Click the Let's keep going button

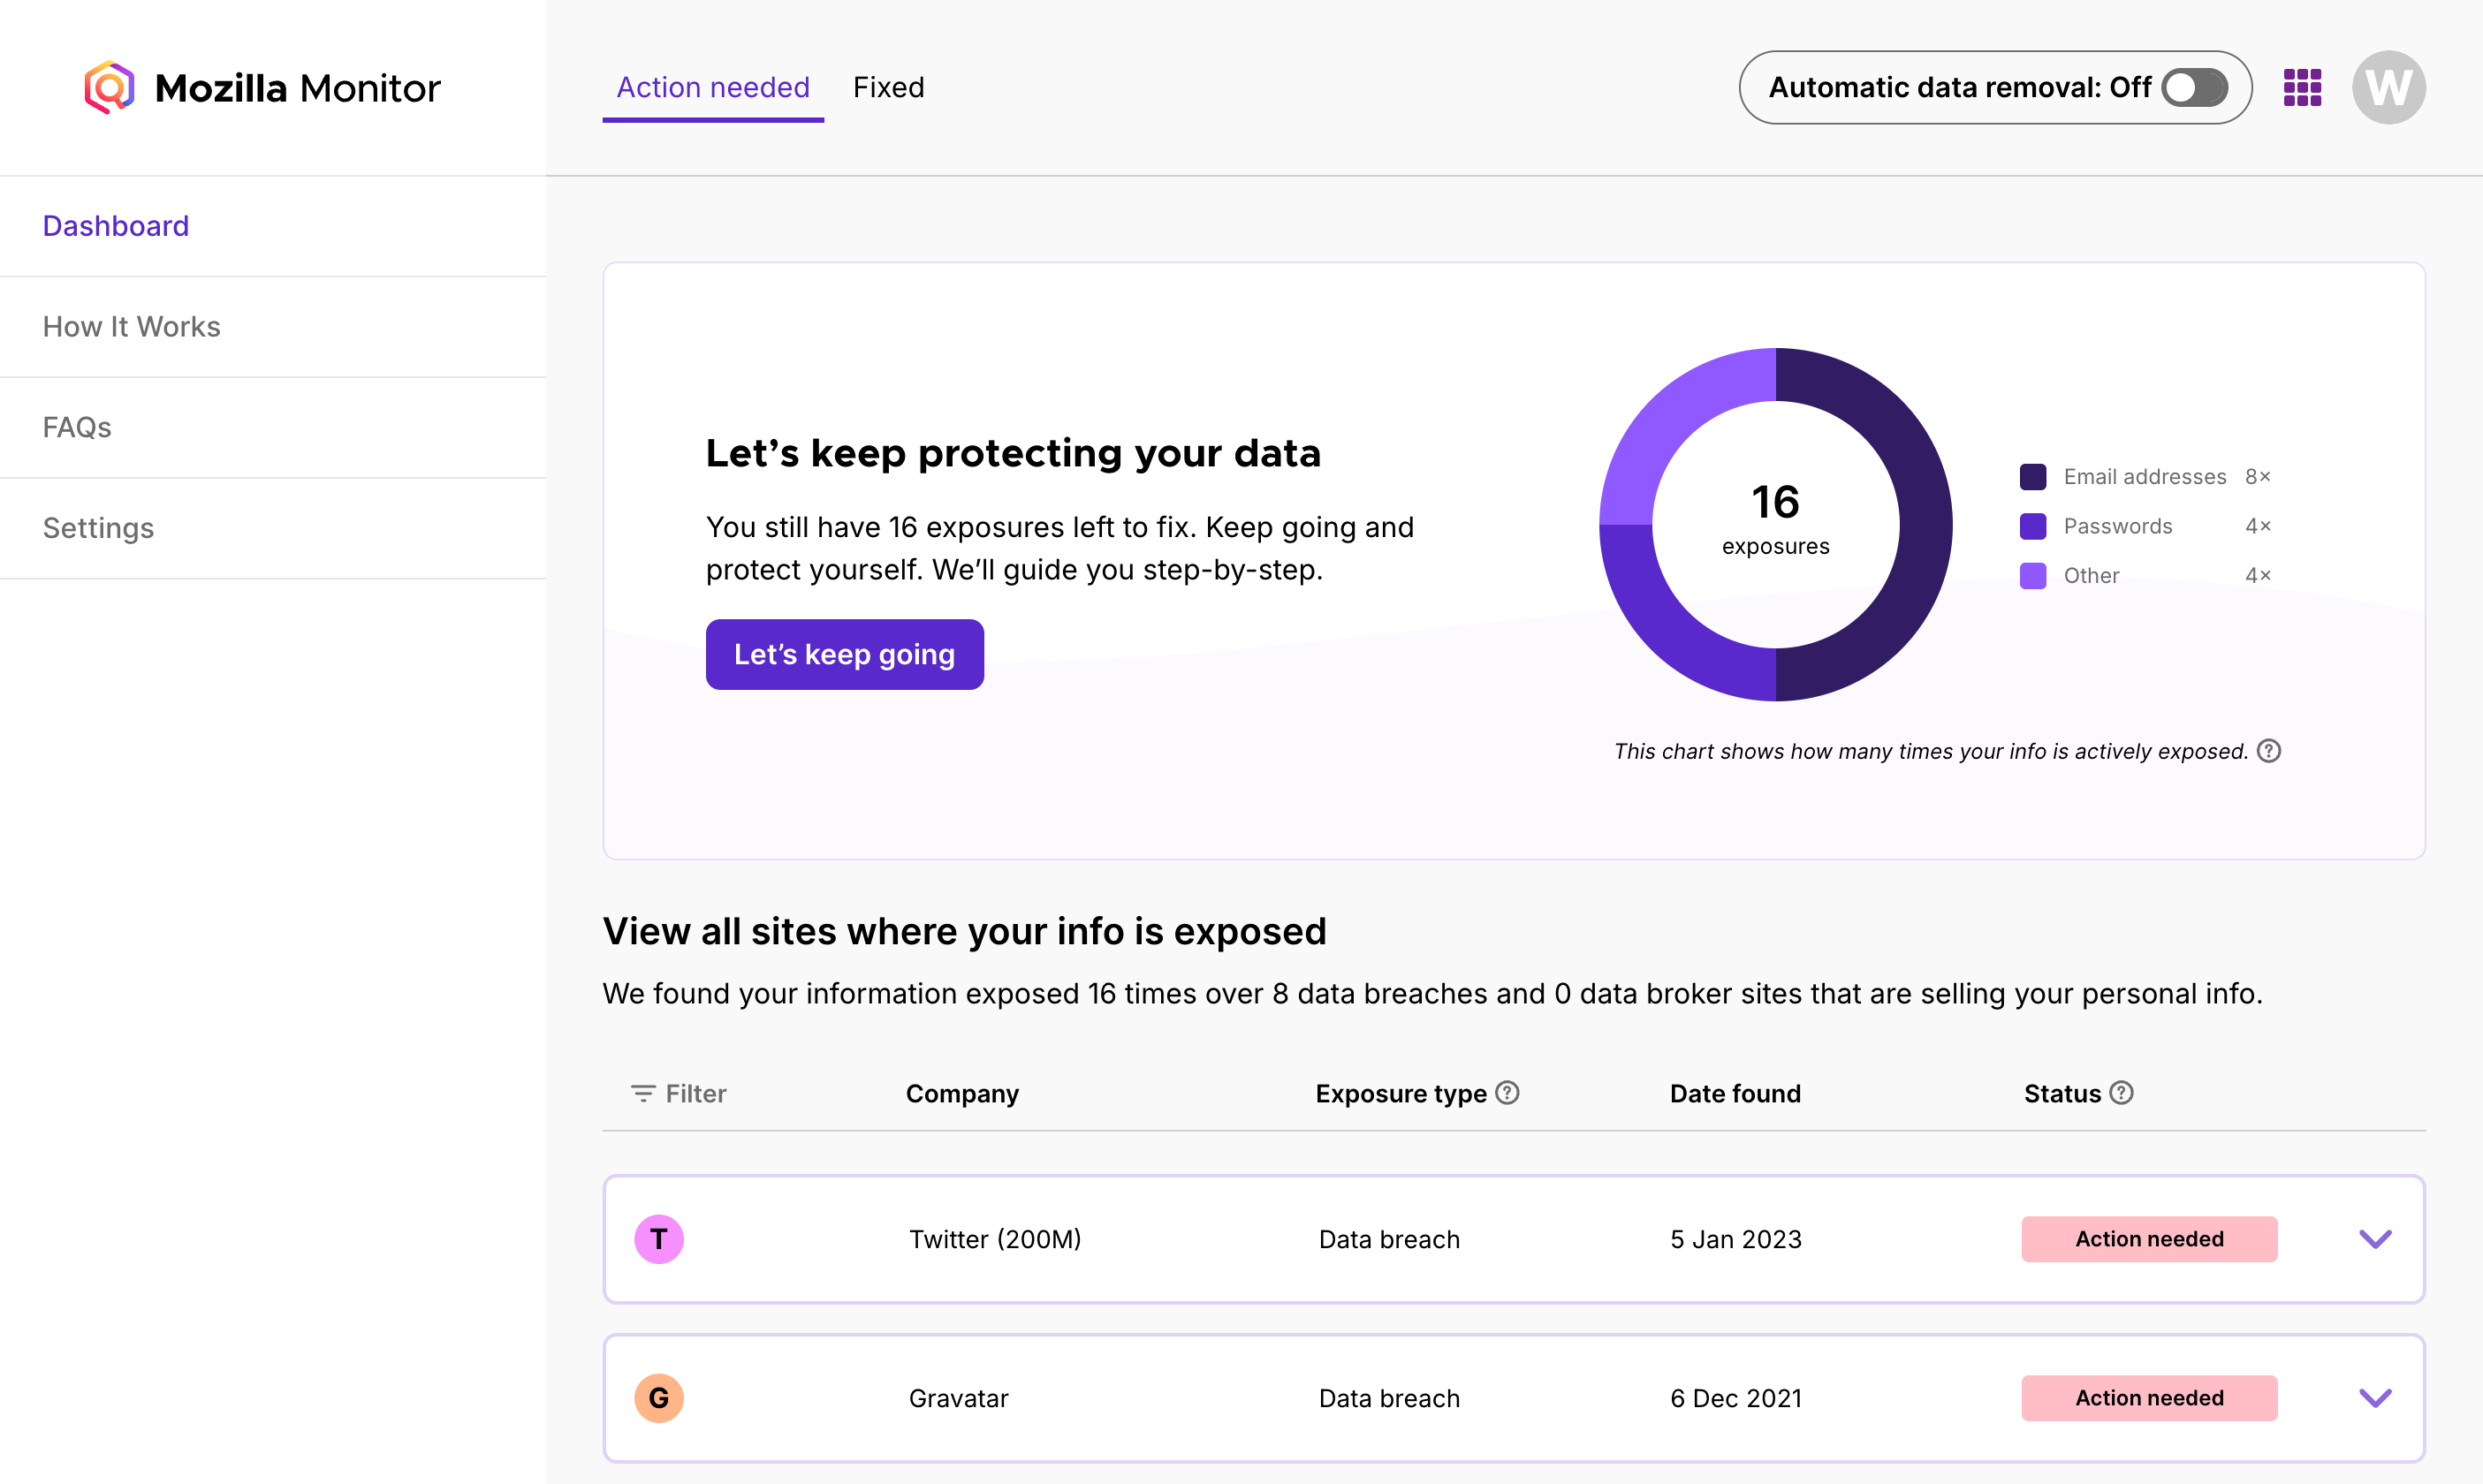point(844,654)
